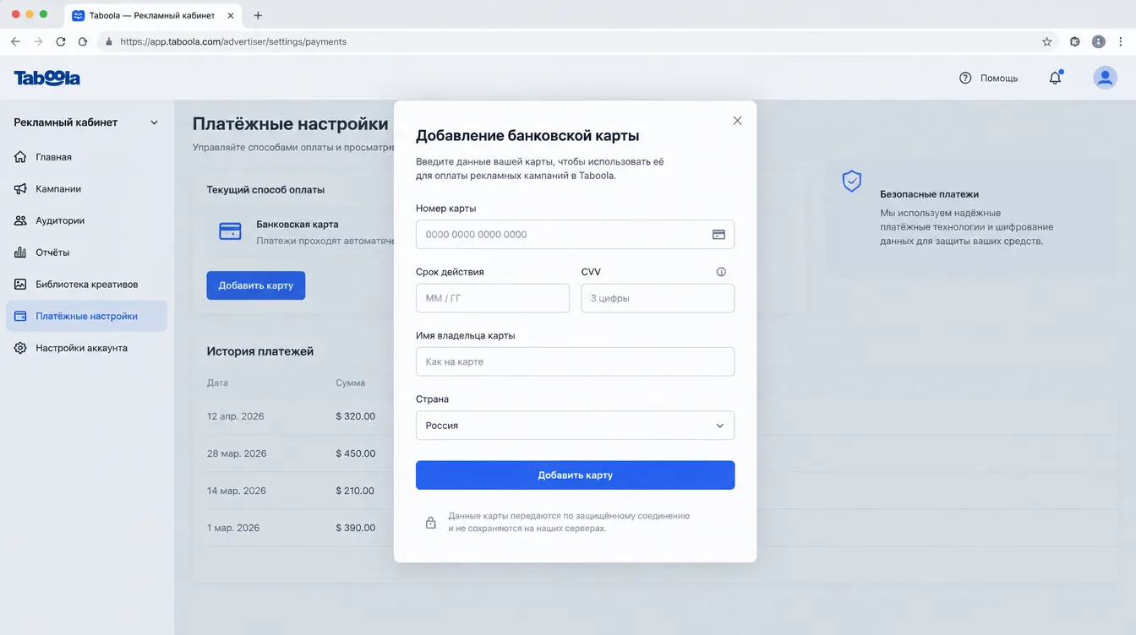Click the 12 апр. 2026 payment date
1136x635 pixels.
pyautogui.click(x=235, y=416)
